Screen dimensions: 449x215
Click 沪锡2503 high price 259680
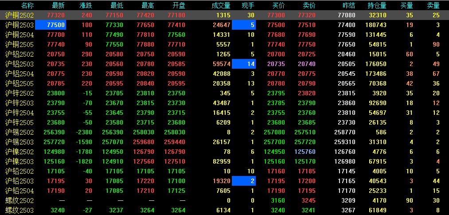coord(144,142)
